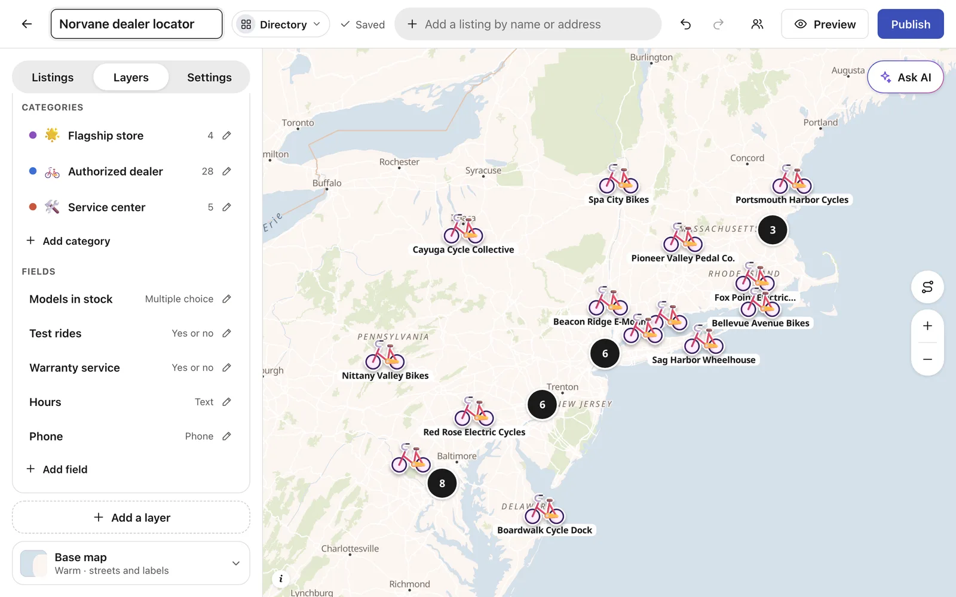Click the Publish button
This screenshot has height=597, width=956.
(x=911, y=24)
